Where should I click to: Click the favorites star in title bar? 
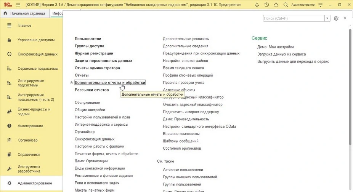[276, 5]
